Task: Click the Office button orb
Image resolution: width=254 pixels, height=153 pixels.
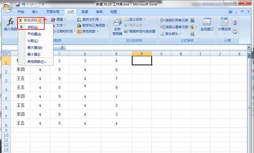Action: (8, 7)
